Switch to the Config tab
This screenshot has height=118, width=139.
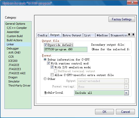pos(43,35)
